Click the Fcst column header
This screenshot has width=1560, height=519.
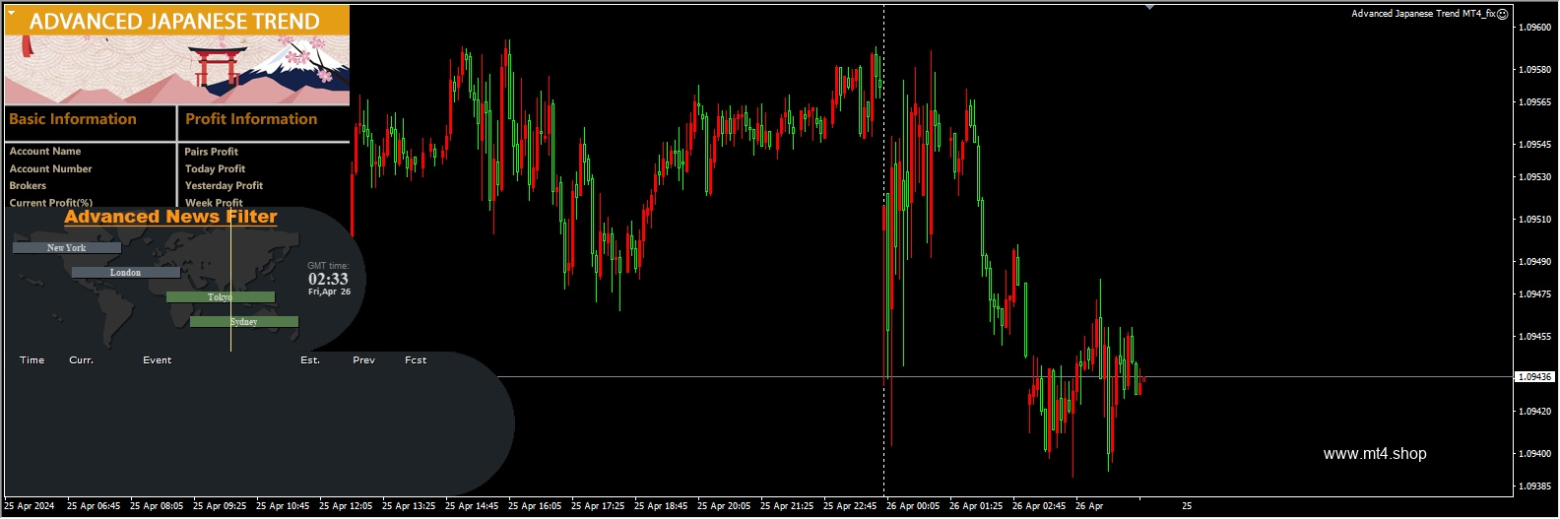(x=416, y=360)
